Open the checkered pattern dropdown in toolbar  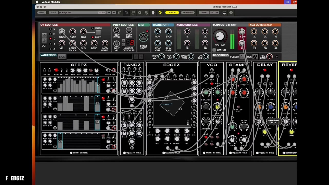pos(146,13)
